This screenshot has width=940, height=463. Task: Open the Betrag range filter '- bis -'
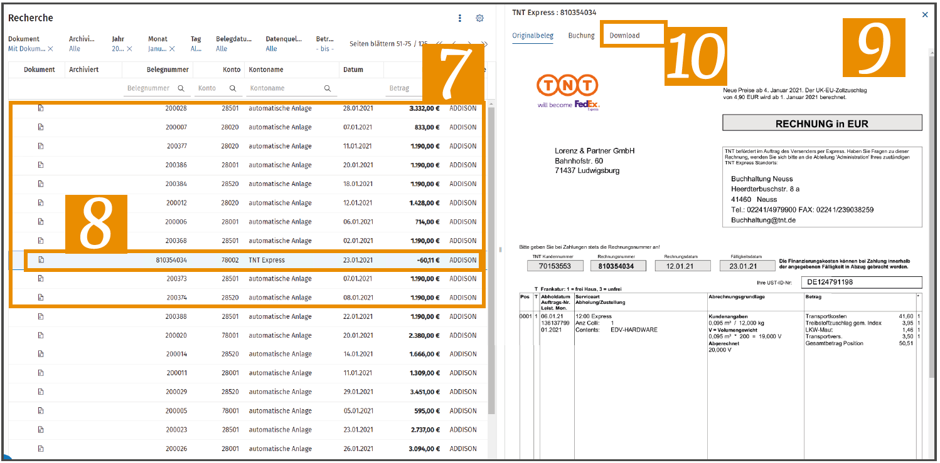[325, 49]
